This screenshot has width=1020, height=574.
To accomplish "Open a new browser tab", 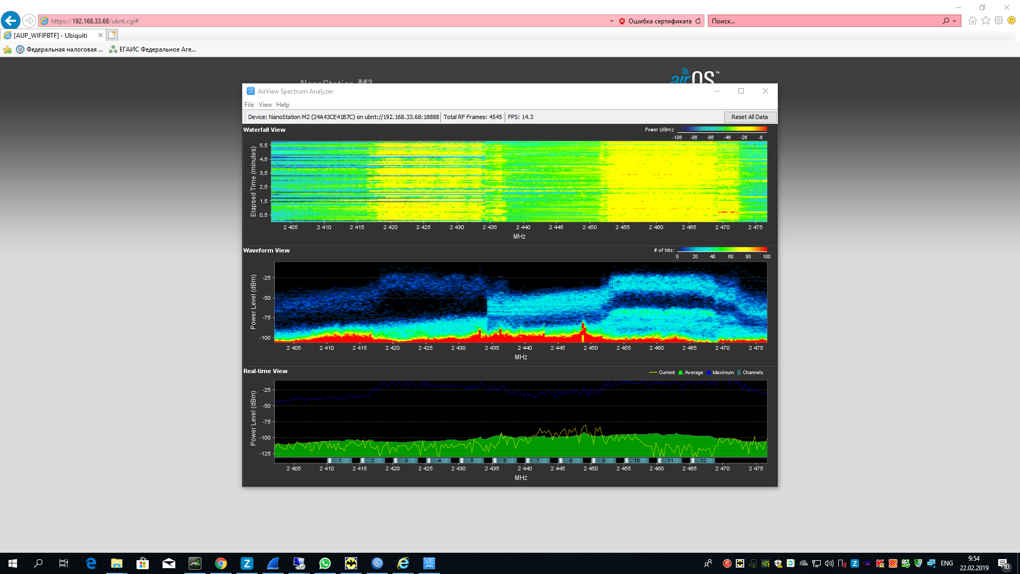I will (112, 36).
